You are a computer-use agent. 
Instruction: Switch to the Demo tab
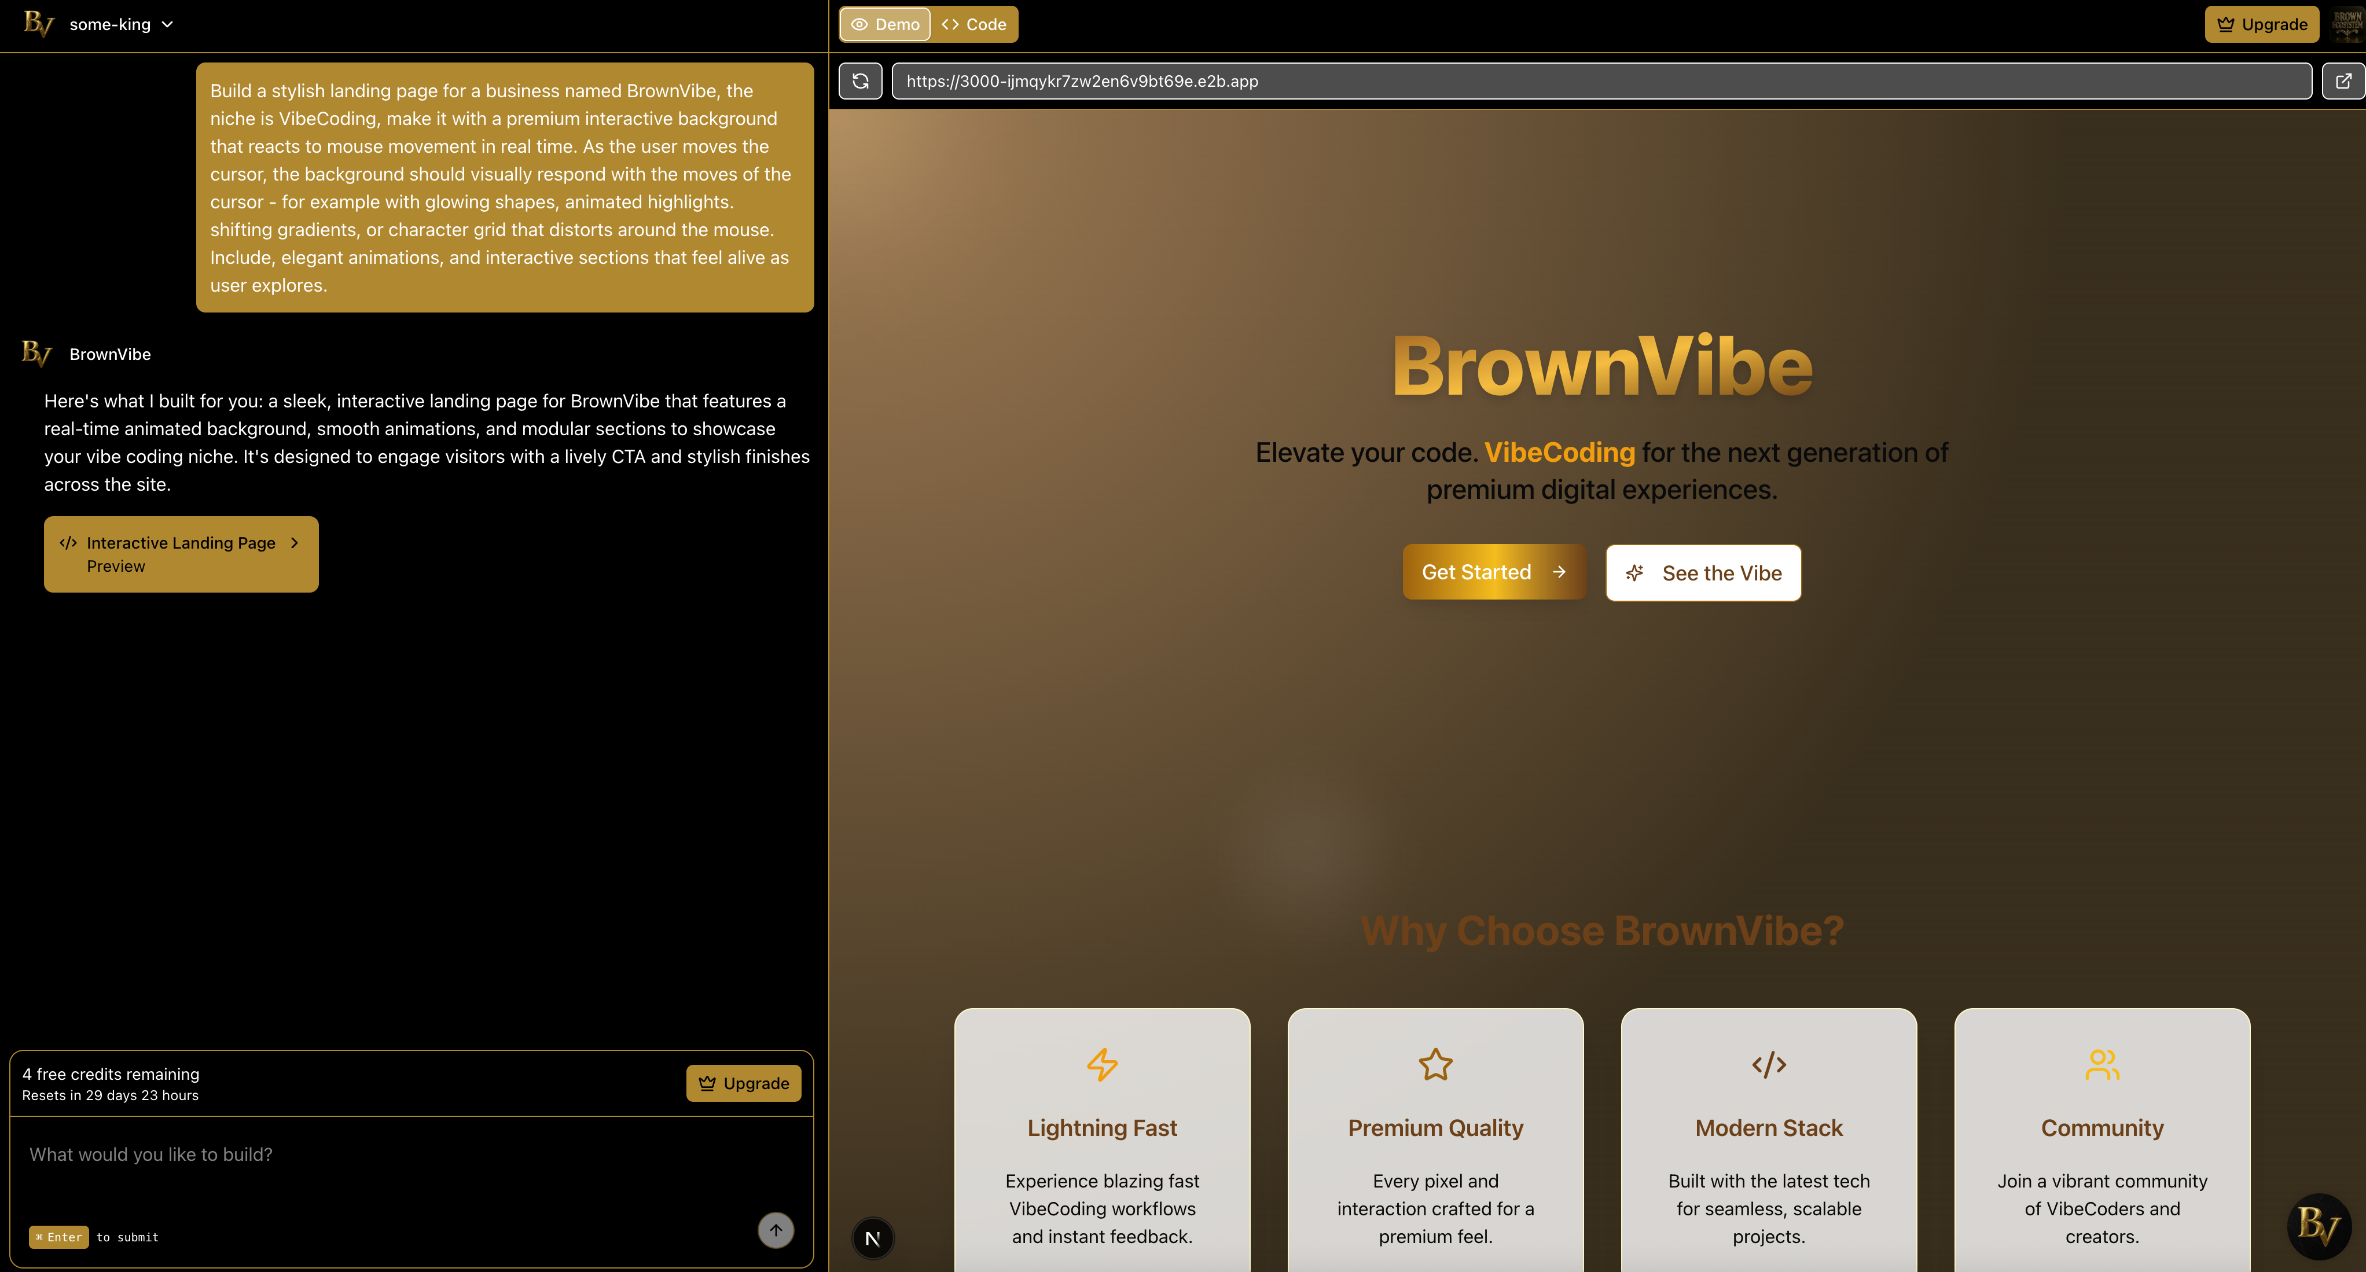click(886, 24)
